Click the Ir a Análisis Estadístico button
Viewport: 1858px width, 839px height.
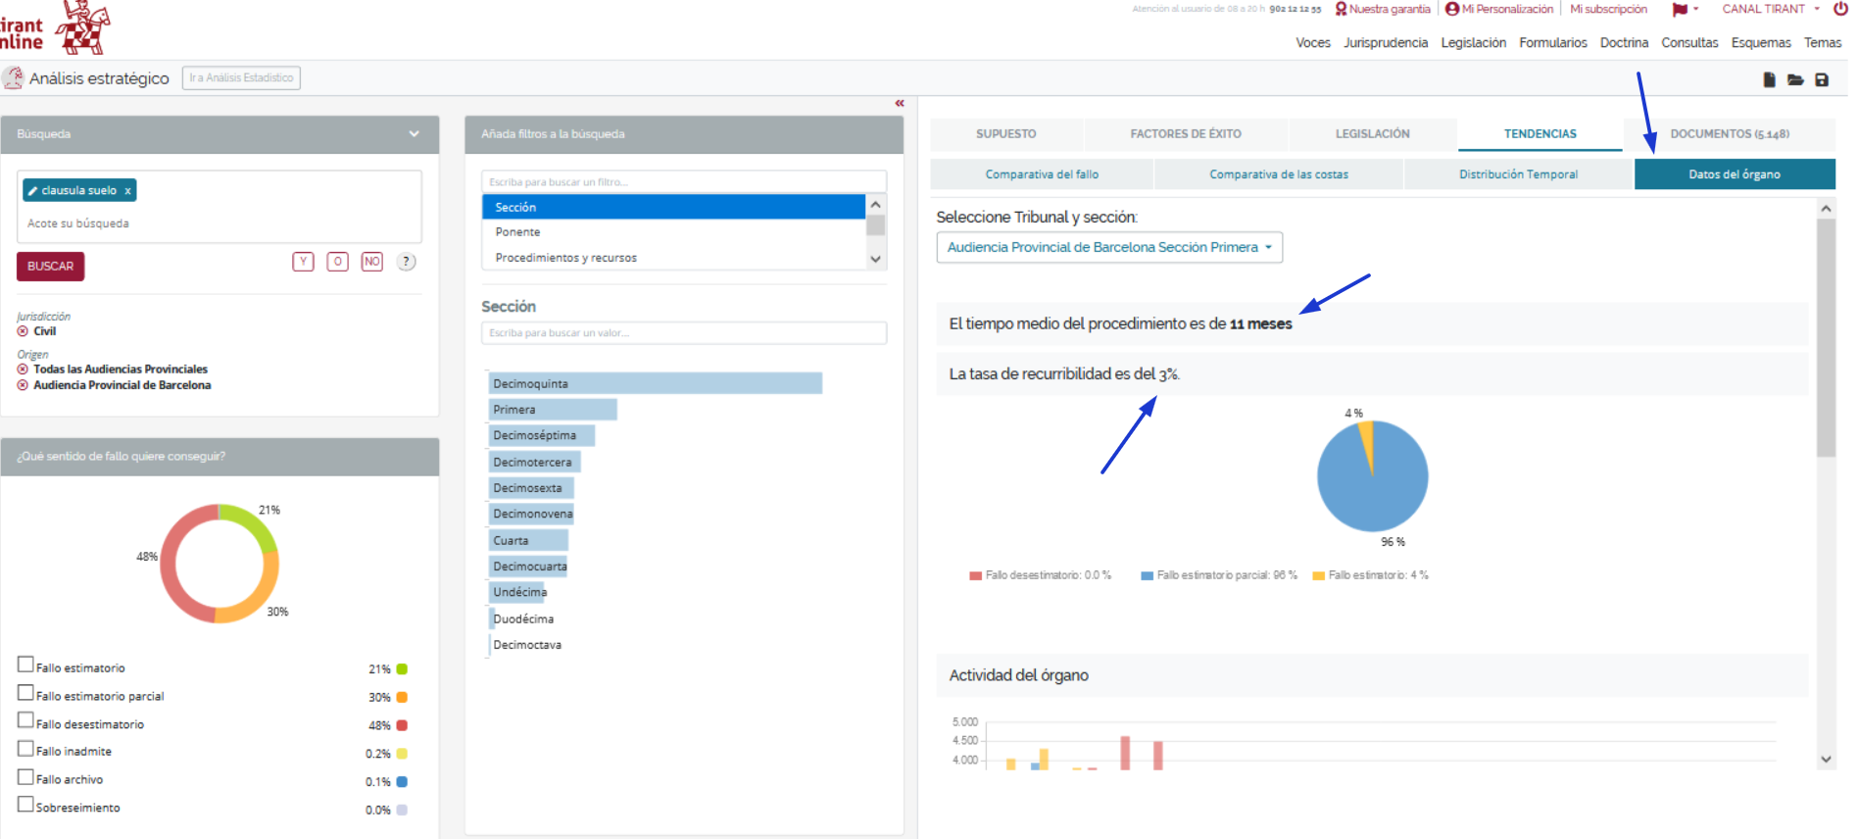click(241, 78)
